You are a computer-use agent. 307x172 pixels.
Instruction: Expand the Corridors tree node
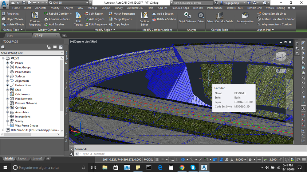[x=8, y=108]
